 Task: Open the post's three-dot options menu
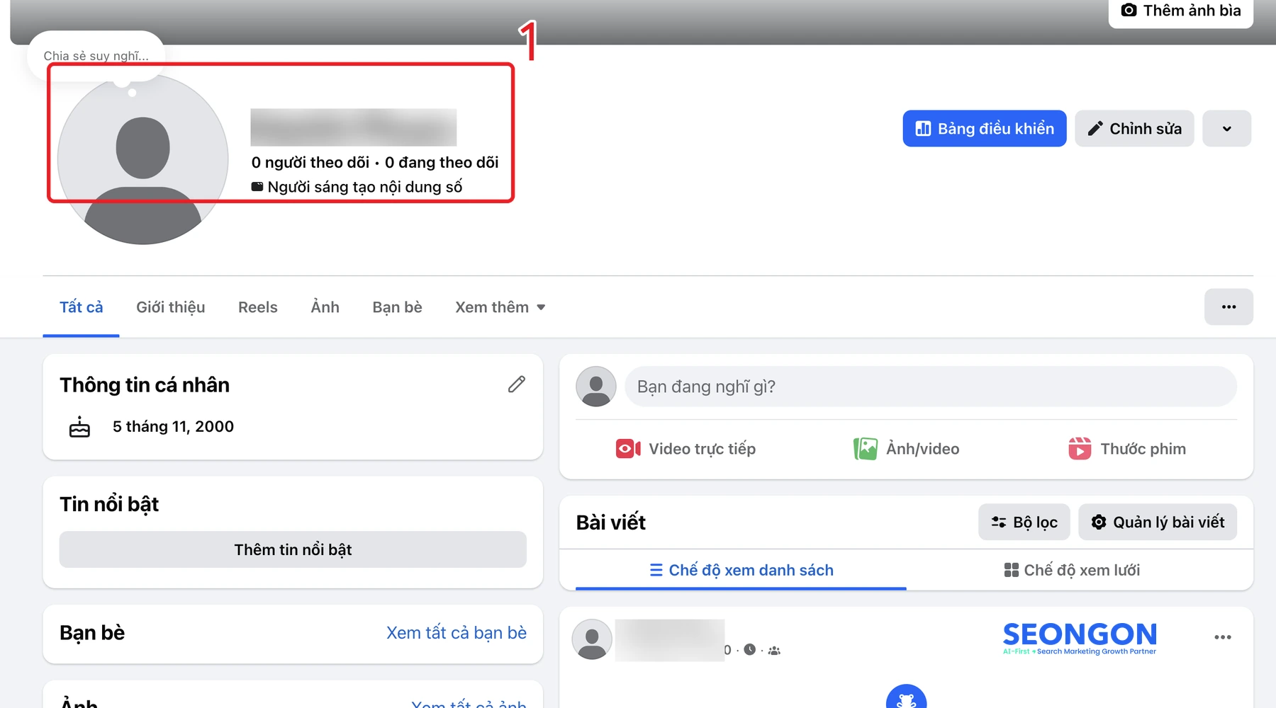point(1222,637)
